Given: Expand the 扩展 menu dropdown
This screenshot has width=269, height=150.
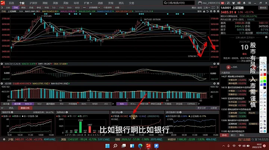Looking at the screenshot, I should click(88, 3).
